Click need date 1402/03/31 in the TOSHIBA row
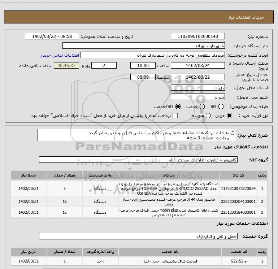Viewport: 278px width, 269px height. 29,188
